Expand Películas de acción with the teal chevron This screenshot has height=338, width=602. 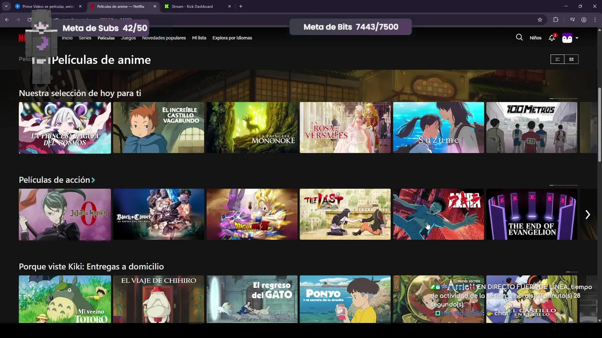(x=93, y=180)
